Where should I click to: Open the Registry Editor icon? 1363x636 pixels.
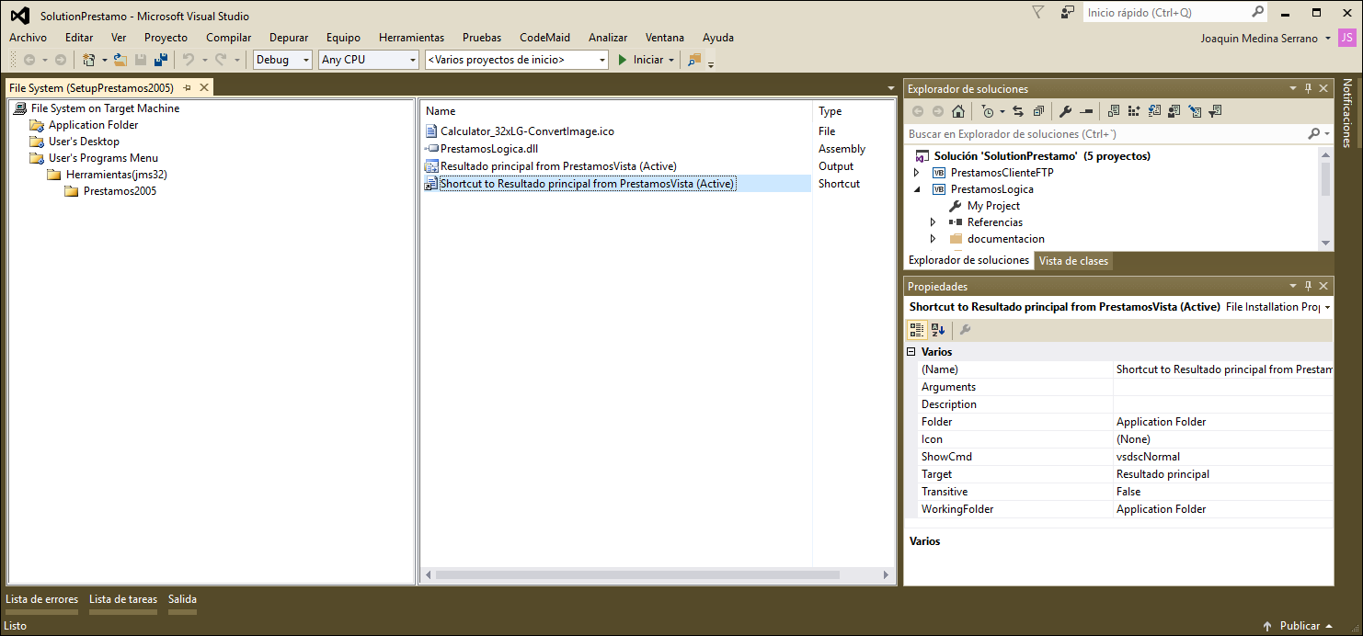click(1134, 112)
